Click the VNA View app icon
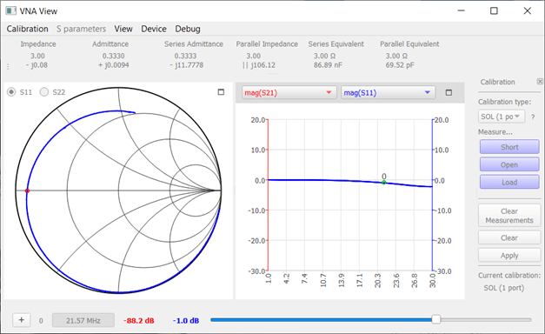The image size is (545, 334). click(10, 11)
